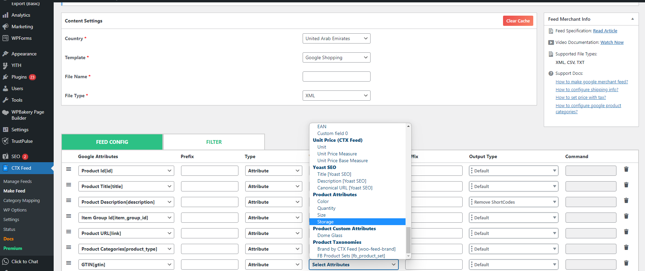Click the Appearance paintbrush icon

click(5, 54)
